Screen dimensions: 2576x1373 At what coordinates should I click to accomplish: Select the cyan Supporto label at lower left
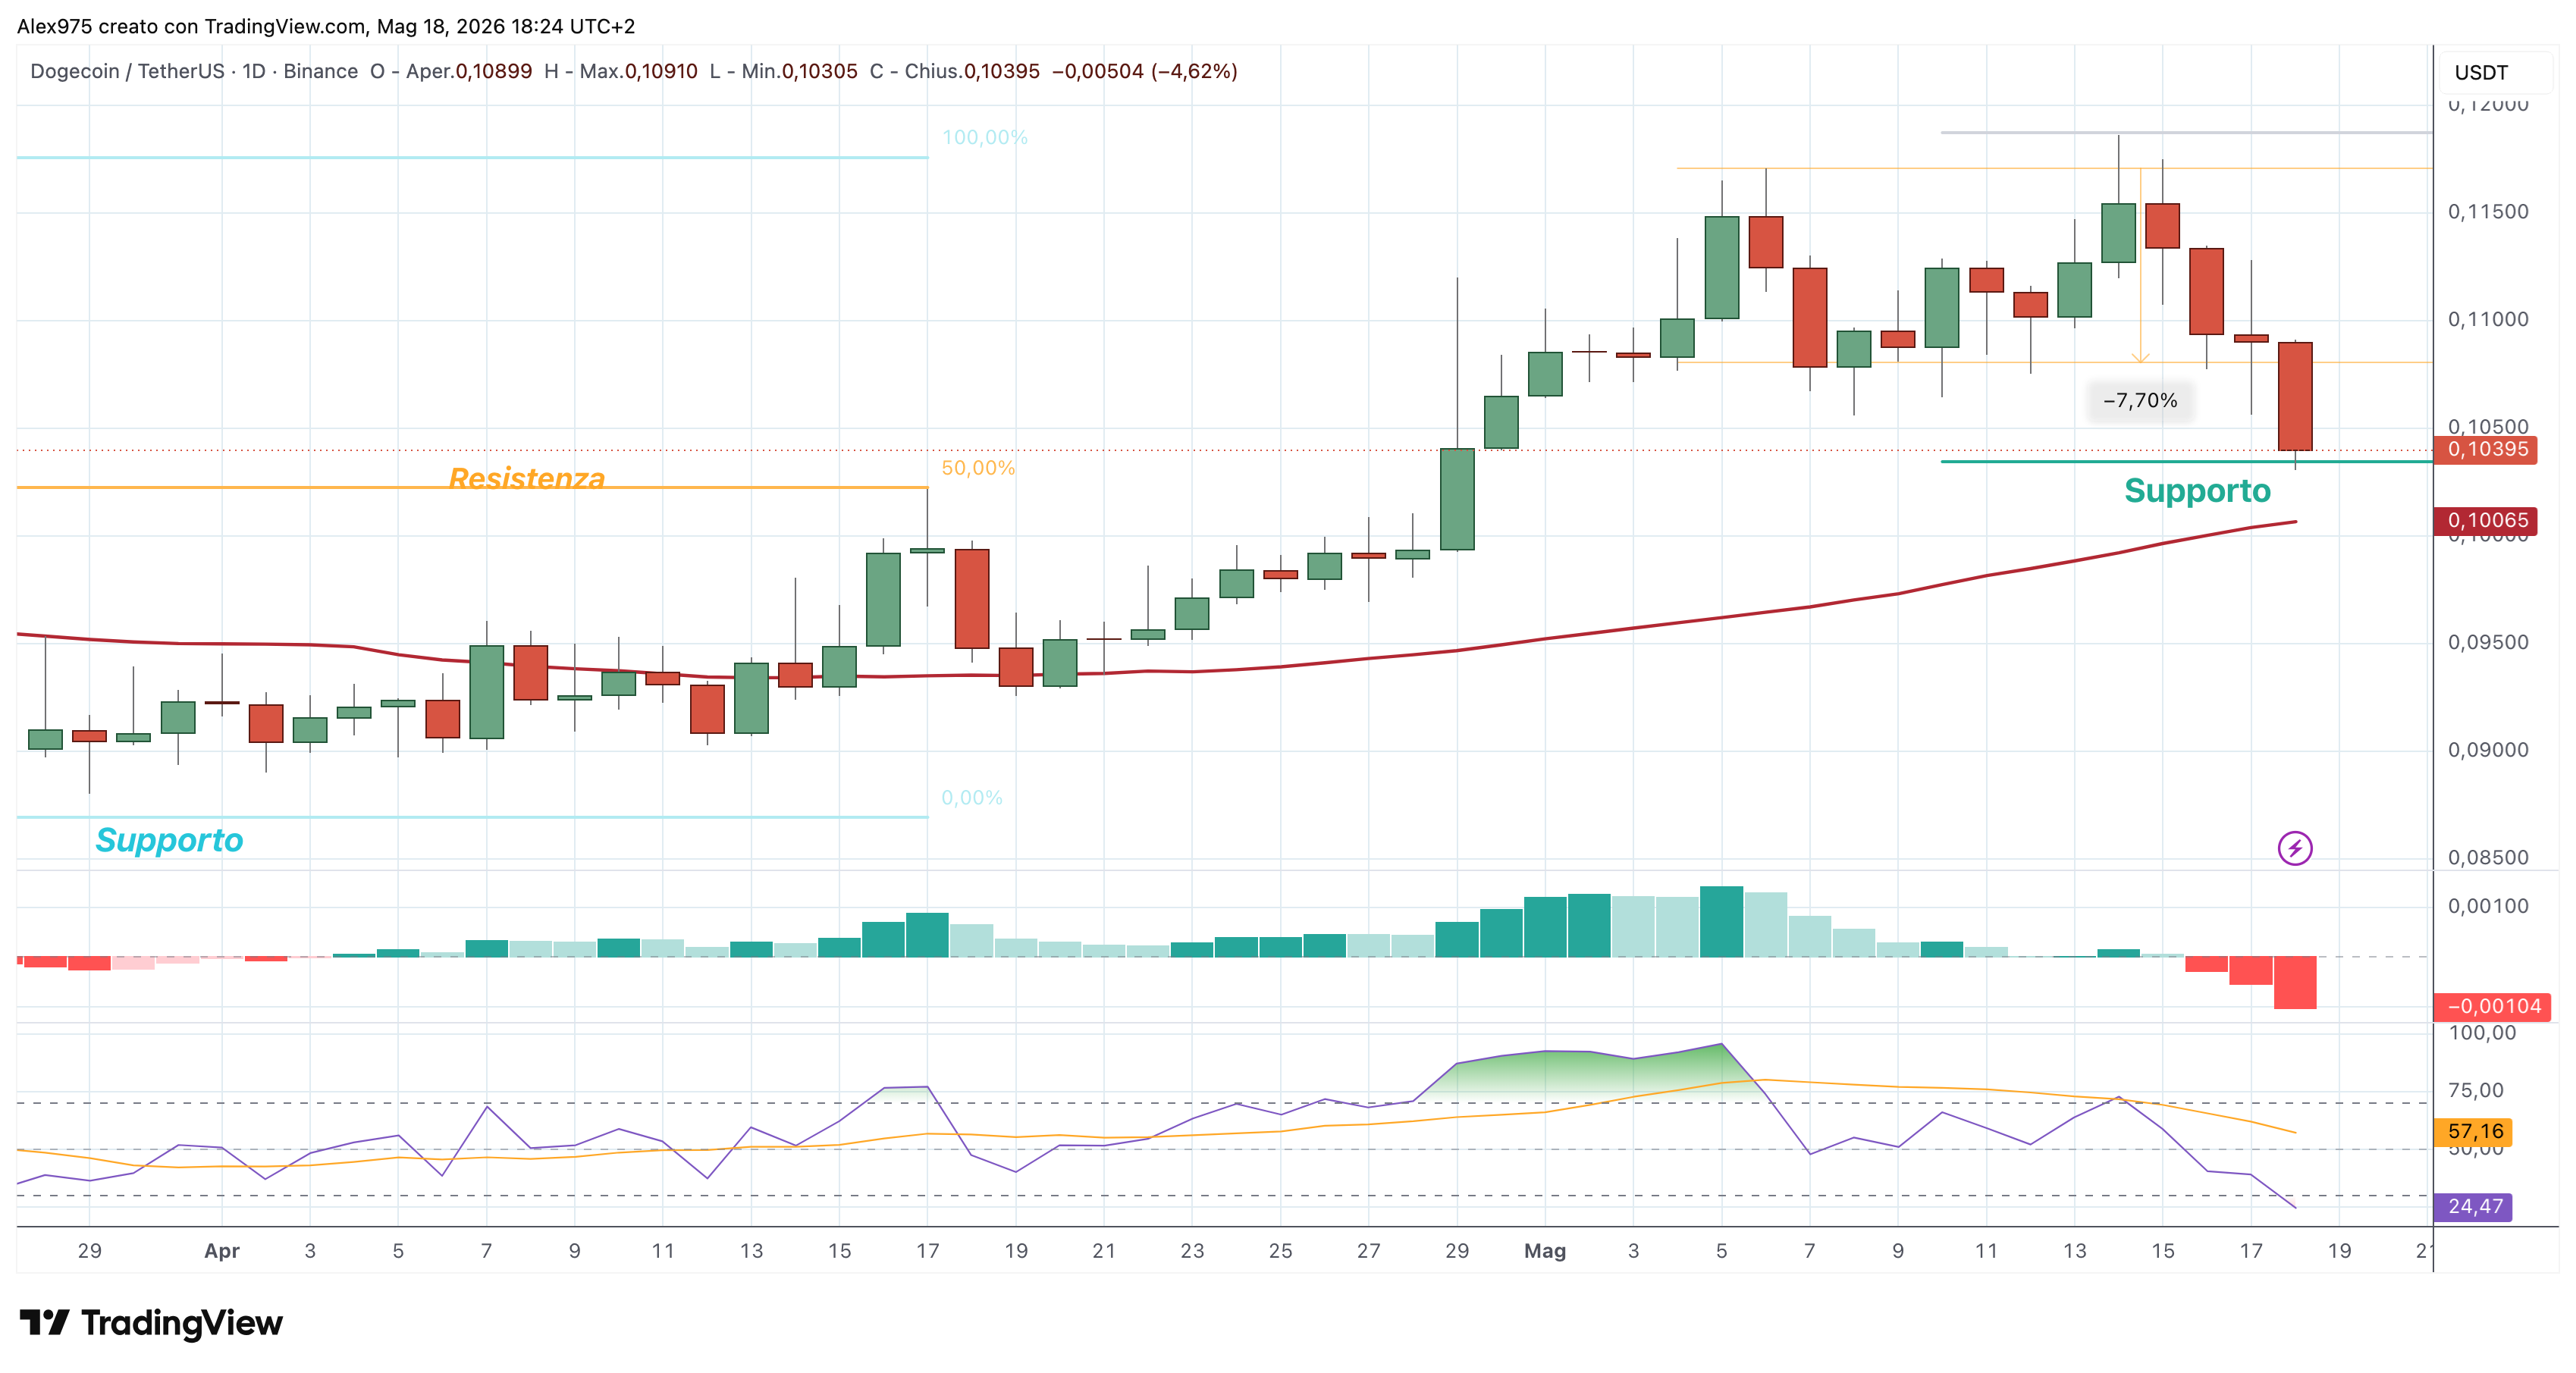(169, 840)
